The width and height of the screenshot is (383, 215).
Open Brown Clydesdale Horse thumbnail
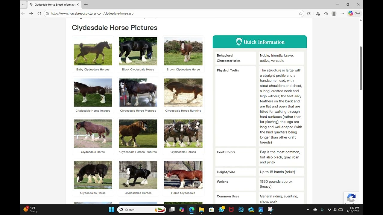tap(183, 51)
